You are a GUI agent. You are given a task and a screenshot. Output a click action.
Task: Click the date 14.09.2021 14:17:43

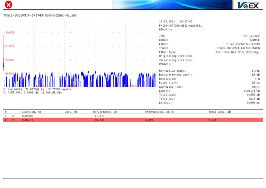tap(176, 21)
